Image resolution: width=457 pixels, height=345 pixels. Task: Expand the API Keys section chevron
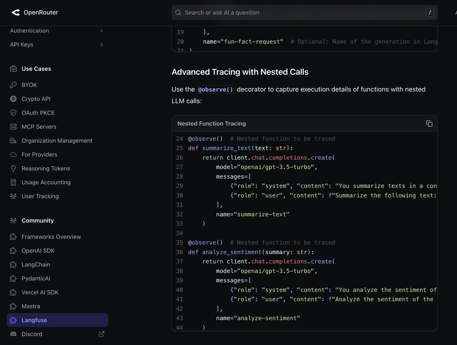point(101,45)
